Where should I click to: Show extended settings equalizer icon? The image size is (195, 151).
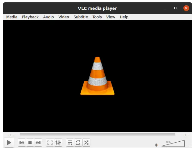click(58, 143)
